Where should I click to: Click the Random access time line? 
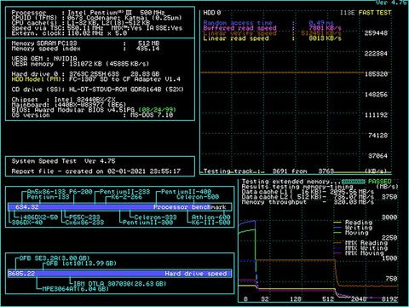tap(268, 23)
